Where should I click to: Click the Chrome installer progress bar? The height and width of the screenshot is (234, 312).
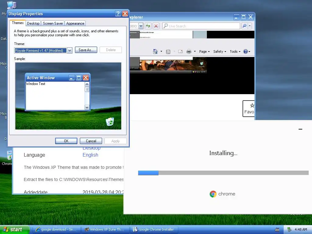[223, 173]
